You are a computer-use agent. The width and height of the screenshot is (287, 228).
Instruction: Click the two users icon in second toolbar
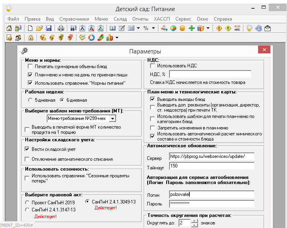pyautogui.click(x=18, y=38)
